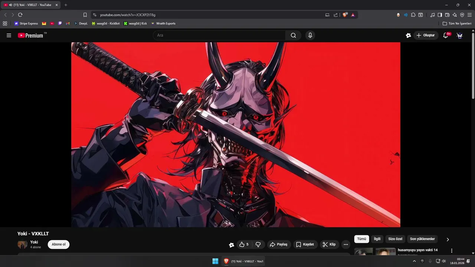Open the YouTube hamburger guide menu
The height and width of the screenshot is (267, 475).
9,35
